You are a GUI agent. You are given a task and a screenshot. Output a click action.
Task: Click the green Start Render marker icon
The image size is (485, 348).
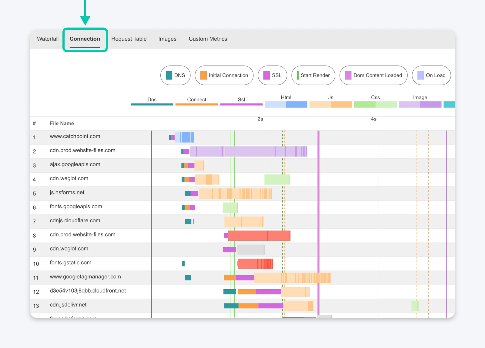(x=298, y=75)
